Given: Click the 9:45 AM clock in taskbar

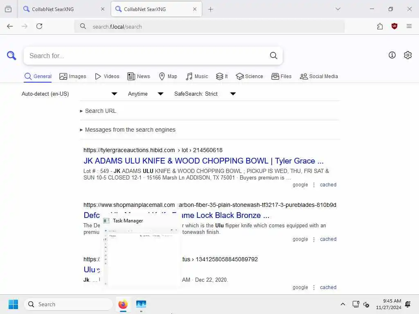Looking at the screenshot, I should click(x=392, y=301).
